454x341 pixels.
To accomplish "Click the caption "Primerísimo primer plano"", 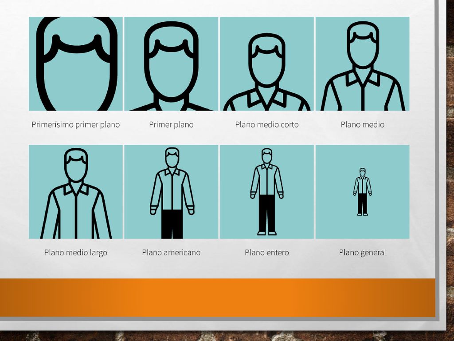I will [x=75, y=125].
